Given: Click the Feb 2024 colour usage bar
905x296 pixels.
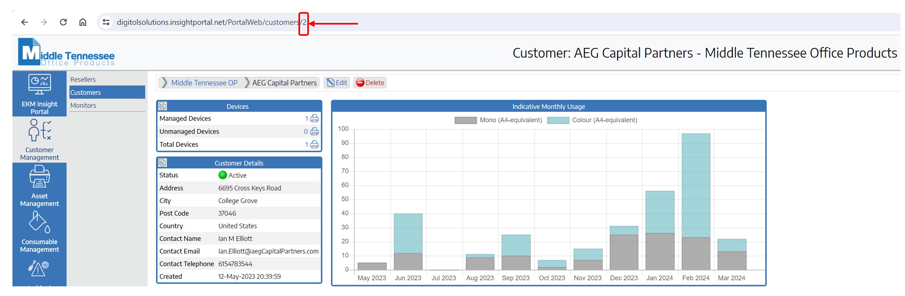Looking at the screenshot, I should [x=696, y=185].
